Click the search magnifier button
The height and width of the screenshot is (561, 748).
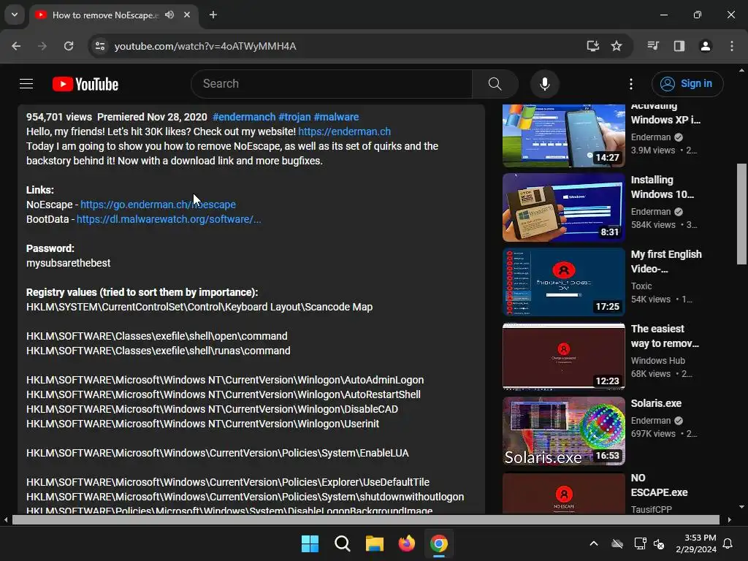click(x=495, y=84)
